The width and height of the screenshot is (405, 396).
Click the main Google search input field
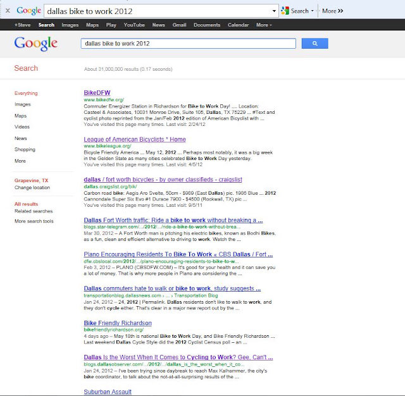189,44
